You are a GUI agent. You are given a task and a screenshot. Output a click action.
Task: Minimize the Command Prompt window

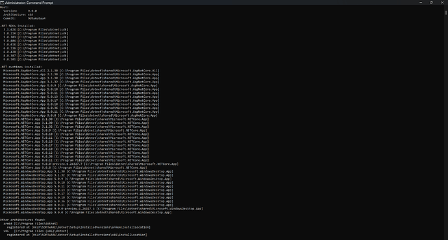tap(421, 3)
